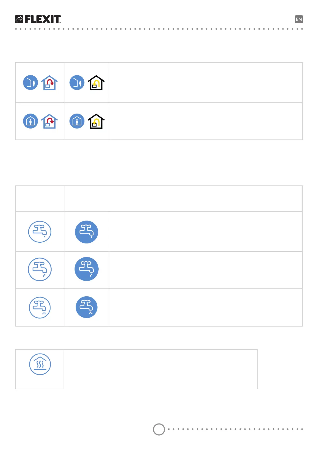The image size is (318, 450).
Task: Click the yellow-arrow house next to person-in-house icon
Action: pos(96,121)
